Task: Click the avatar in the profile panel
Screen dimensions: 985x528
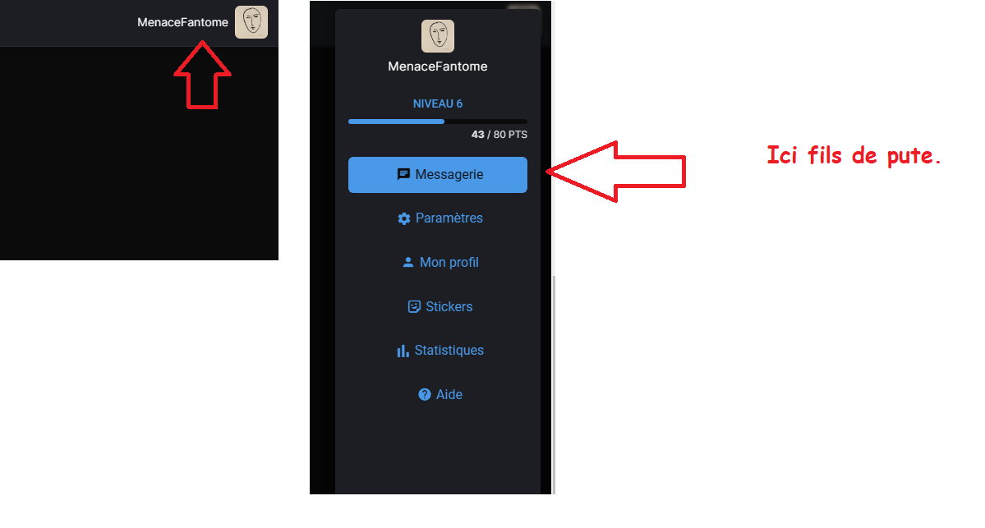Action: [x=438, y=36]
